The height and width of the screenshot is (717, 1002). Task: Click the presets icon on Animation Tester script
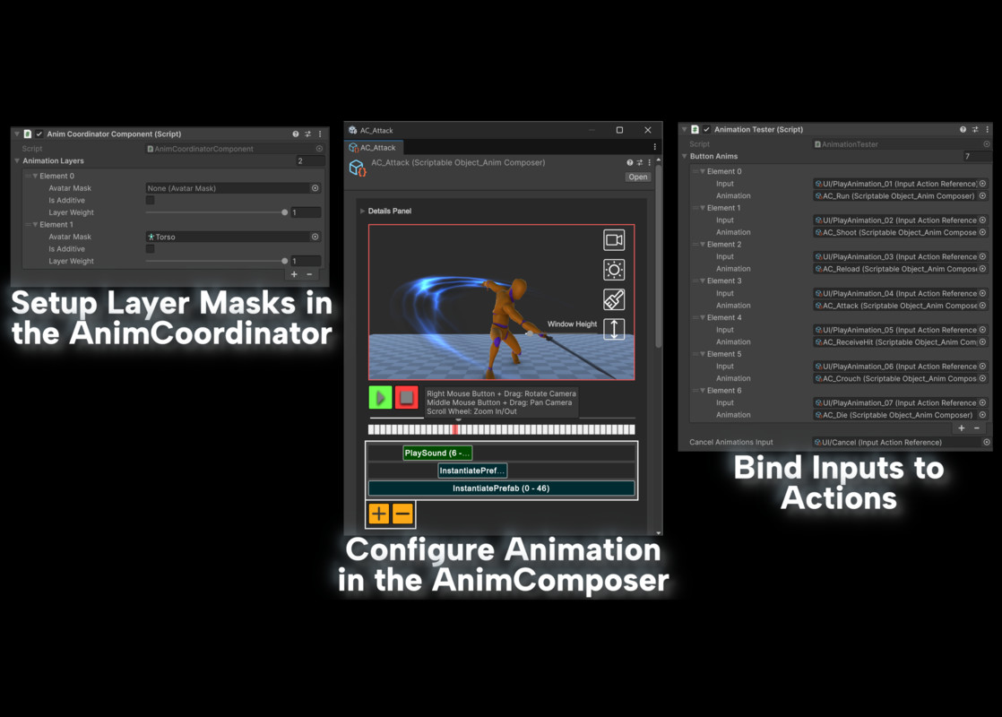coord(973,128)
